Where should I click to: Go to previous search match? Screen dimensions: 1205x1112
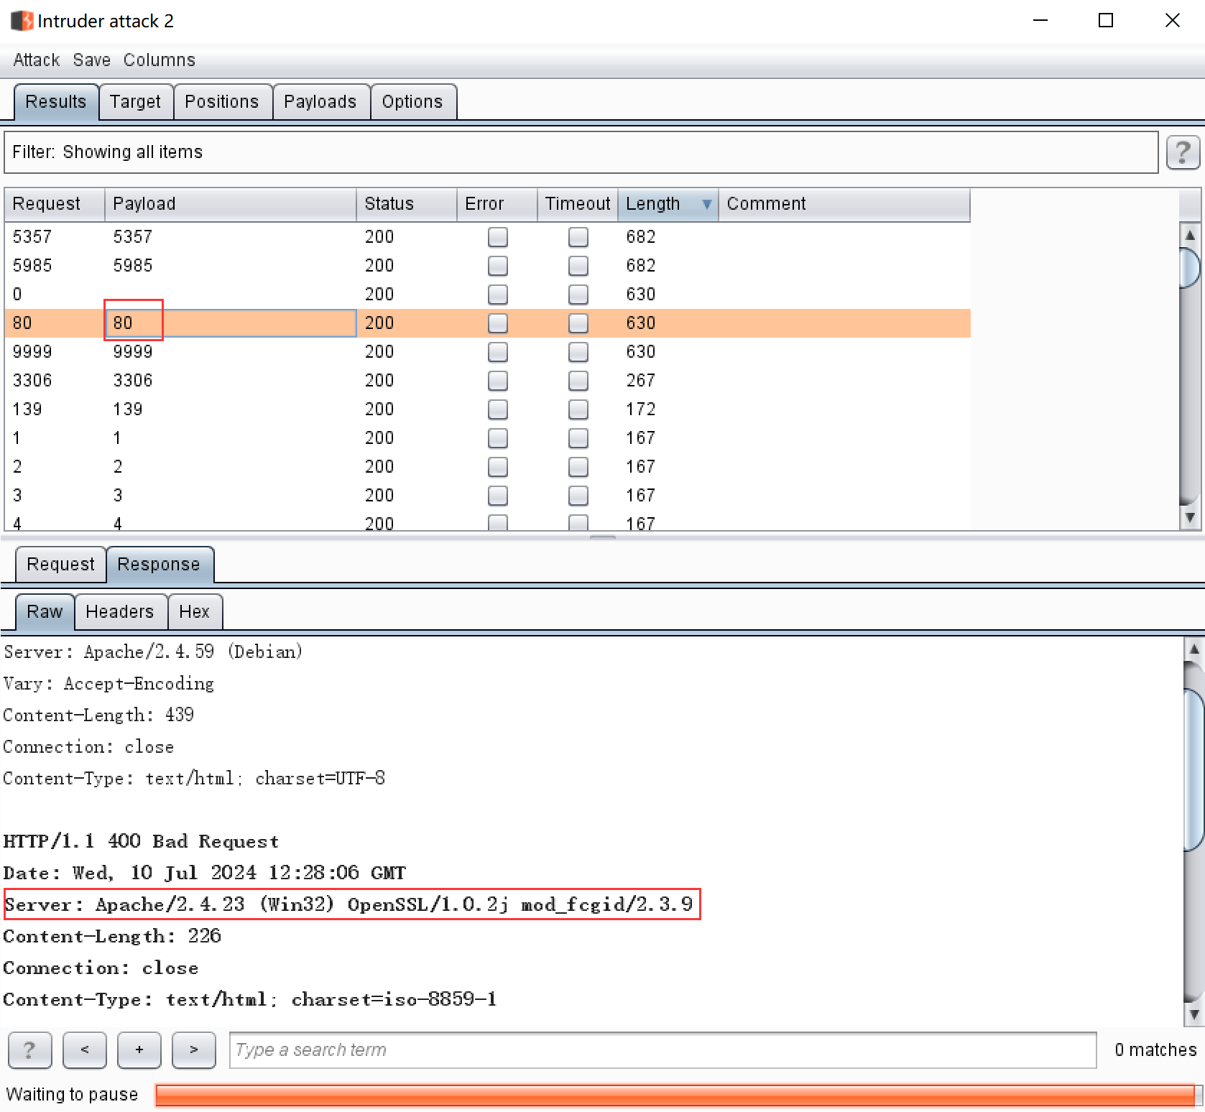tap(85, 1050)
